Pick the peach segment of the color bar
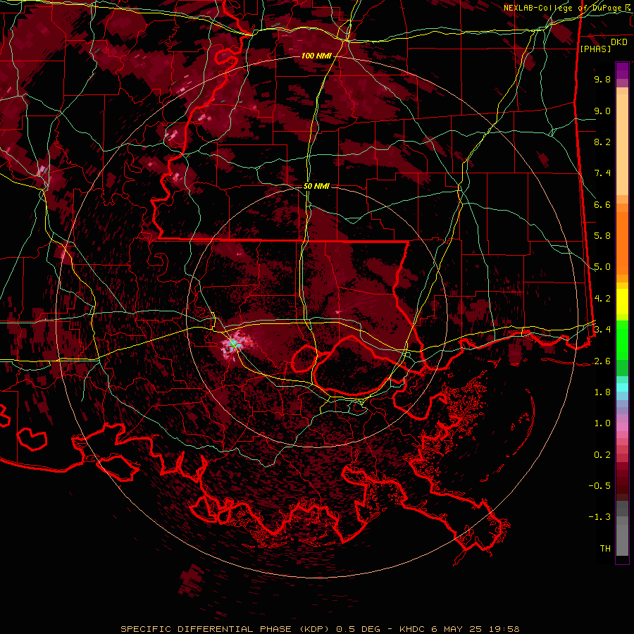 pyautogui.click(x=622, y=142)
